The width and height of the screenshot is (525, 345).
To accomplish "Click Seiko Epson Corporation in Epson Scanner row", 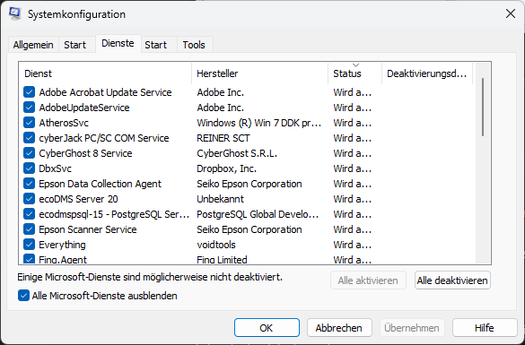I will click(249, 229).
